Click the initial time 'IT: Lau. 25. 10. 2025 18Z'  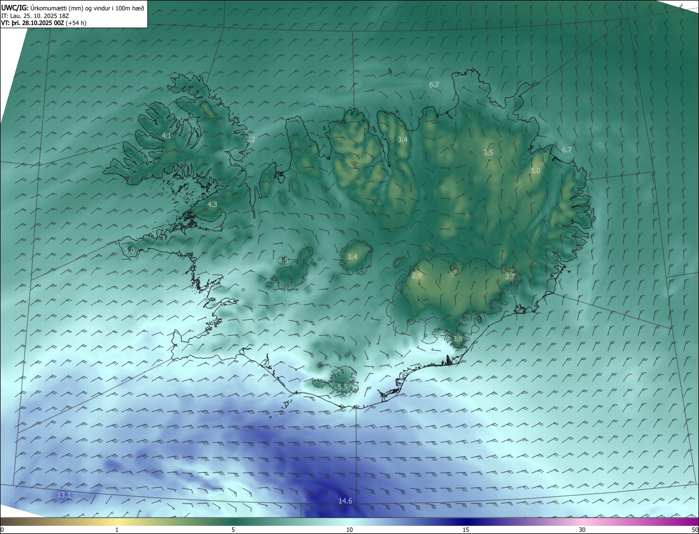(x=35, y=15)
